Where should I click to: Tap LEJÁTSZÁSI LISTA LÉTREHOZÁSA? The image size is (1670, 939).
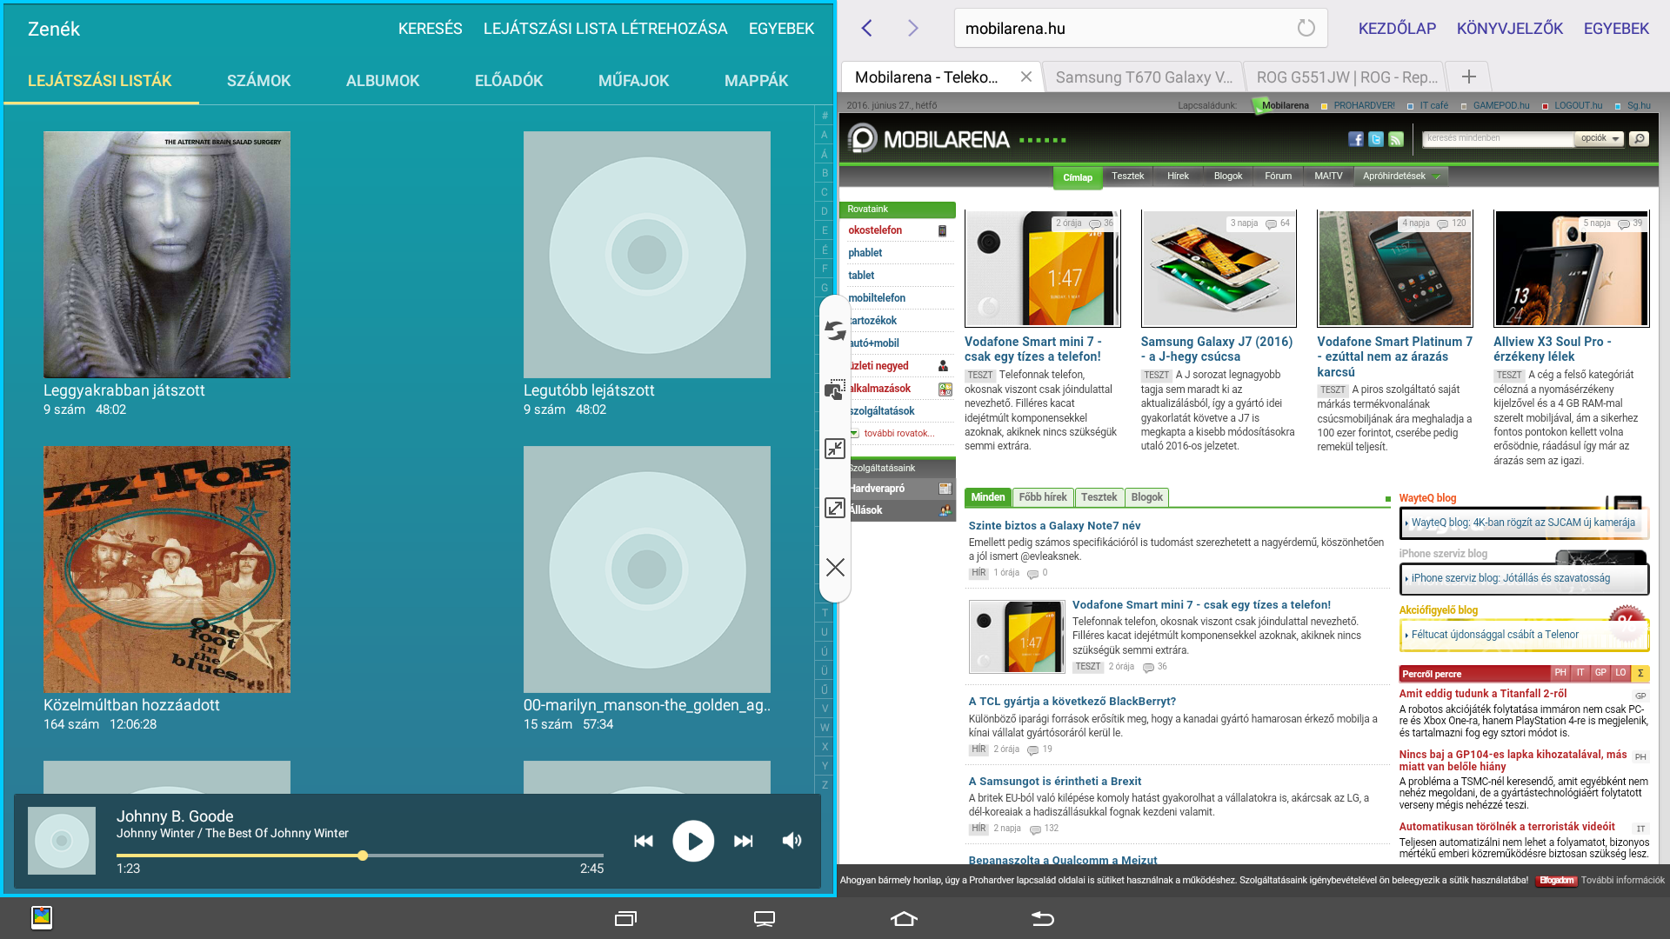point(605,29)
